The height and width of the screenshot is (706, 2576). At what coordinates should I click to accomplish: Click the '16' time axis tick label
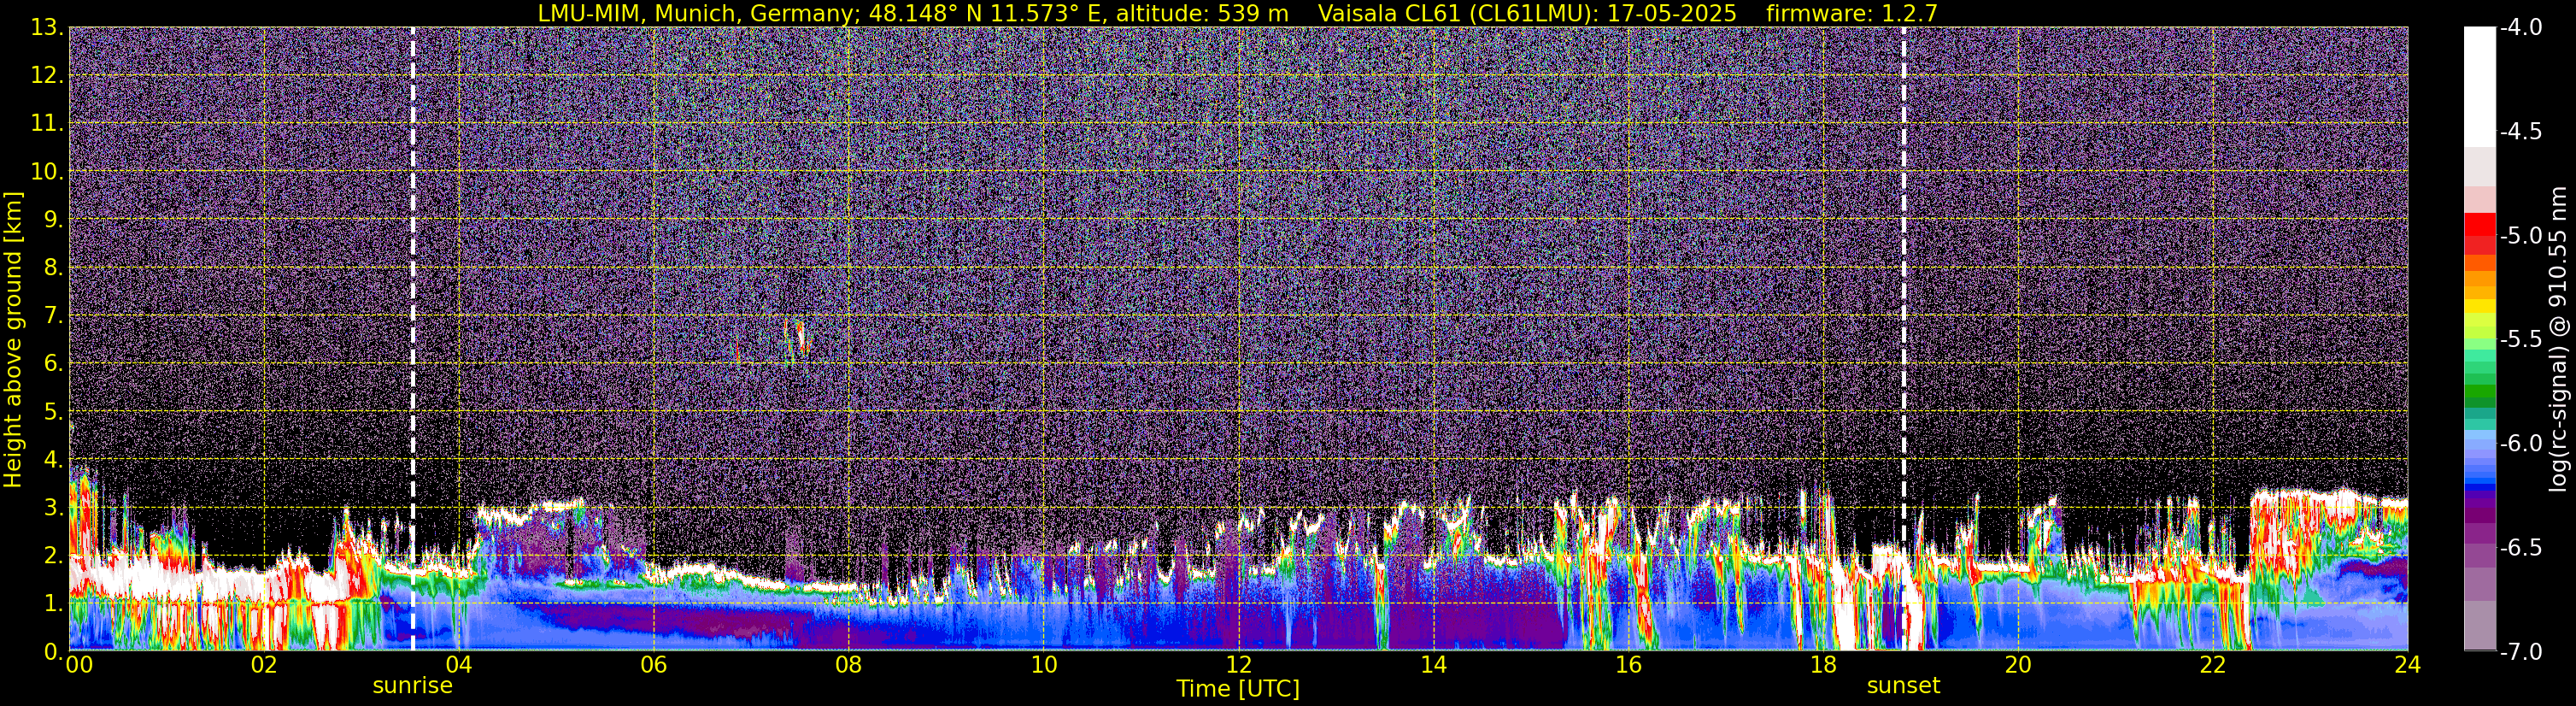point(1628,665)
